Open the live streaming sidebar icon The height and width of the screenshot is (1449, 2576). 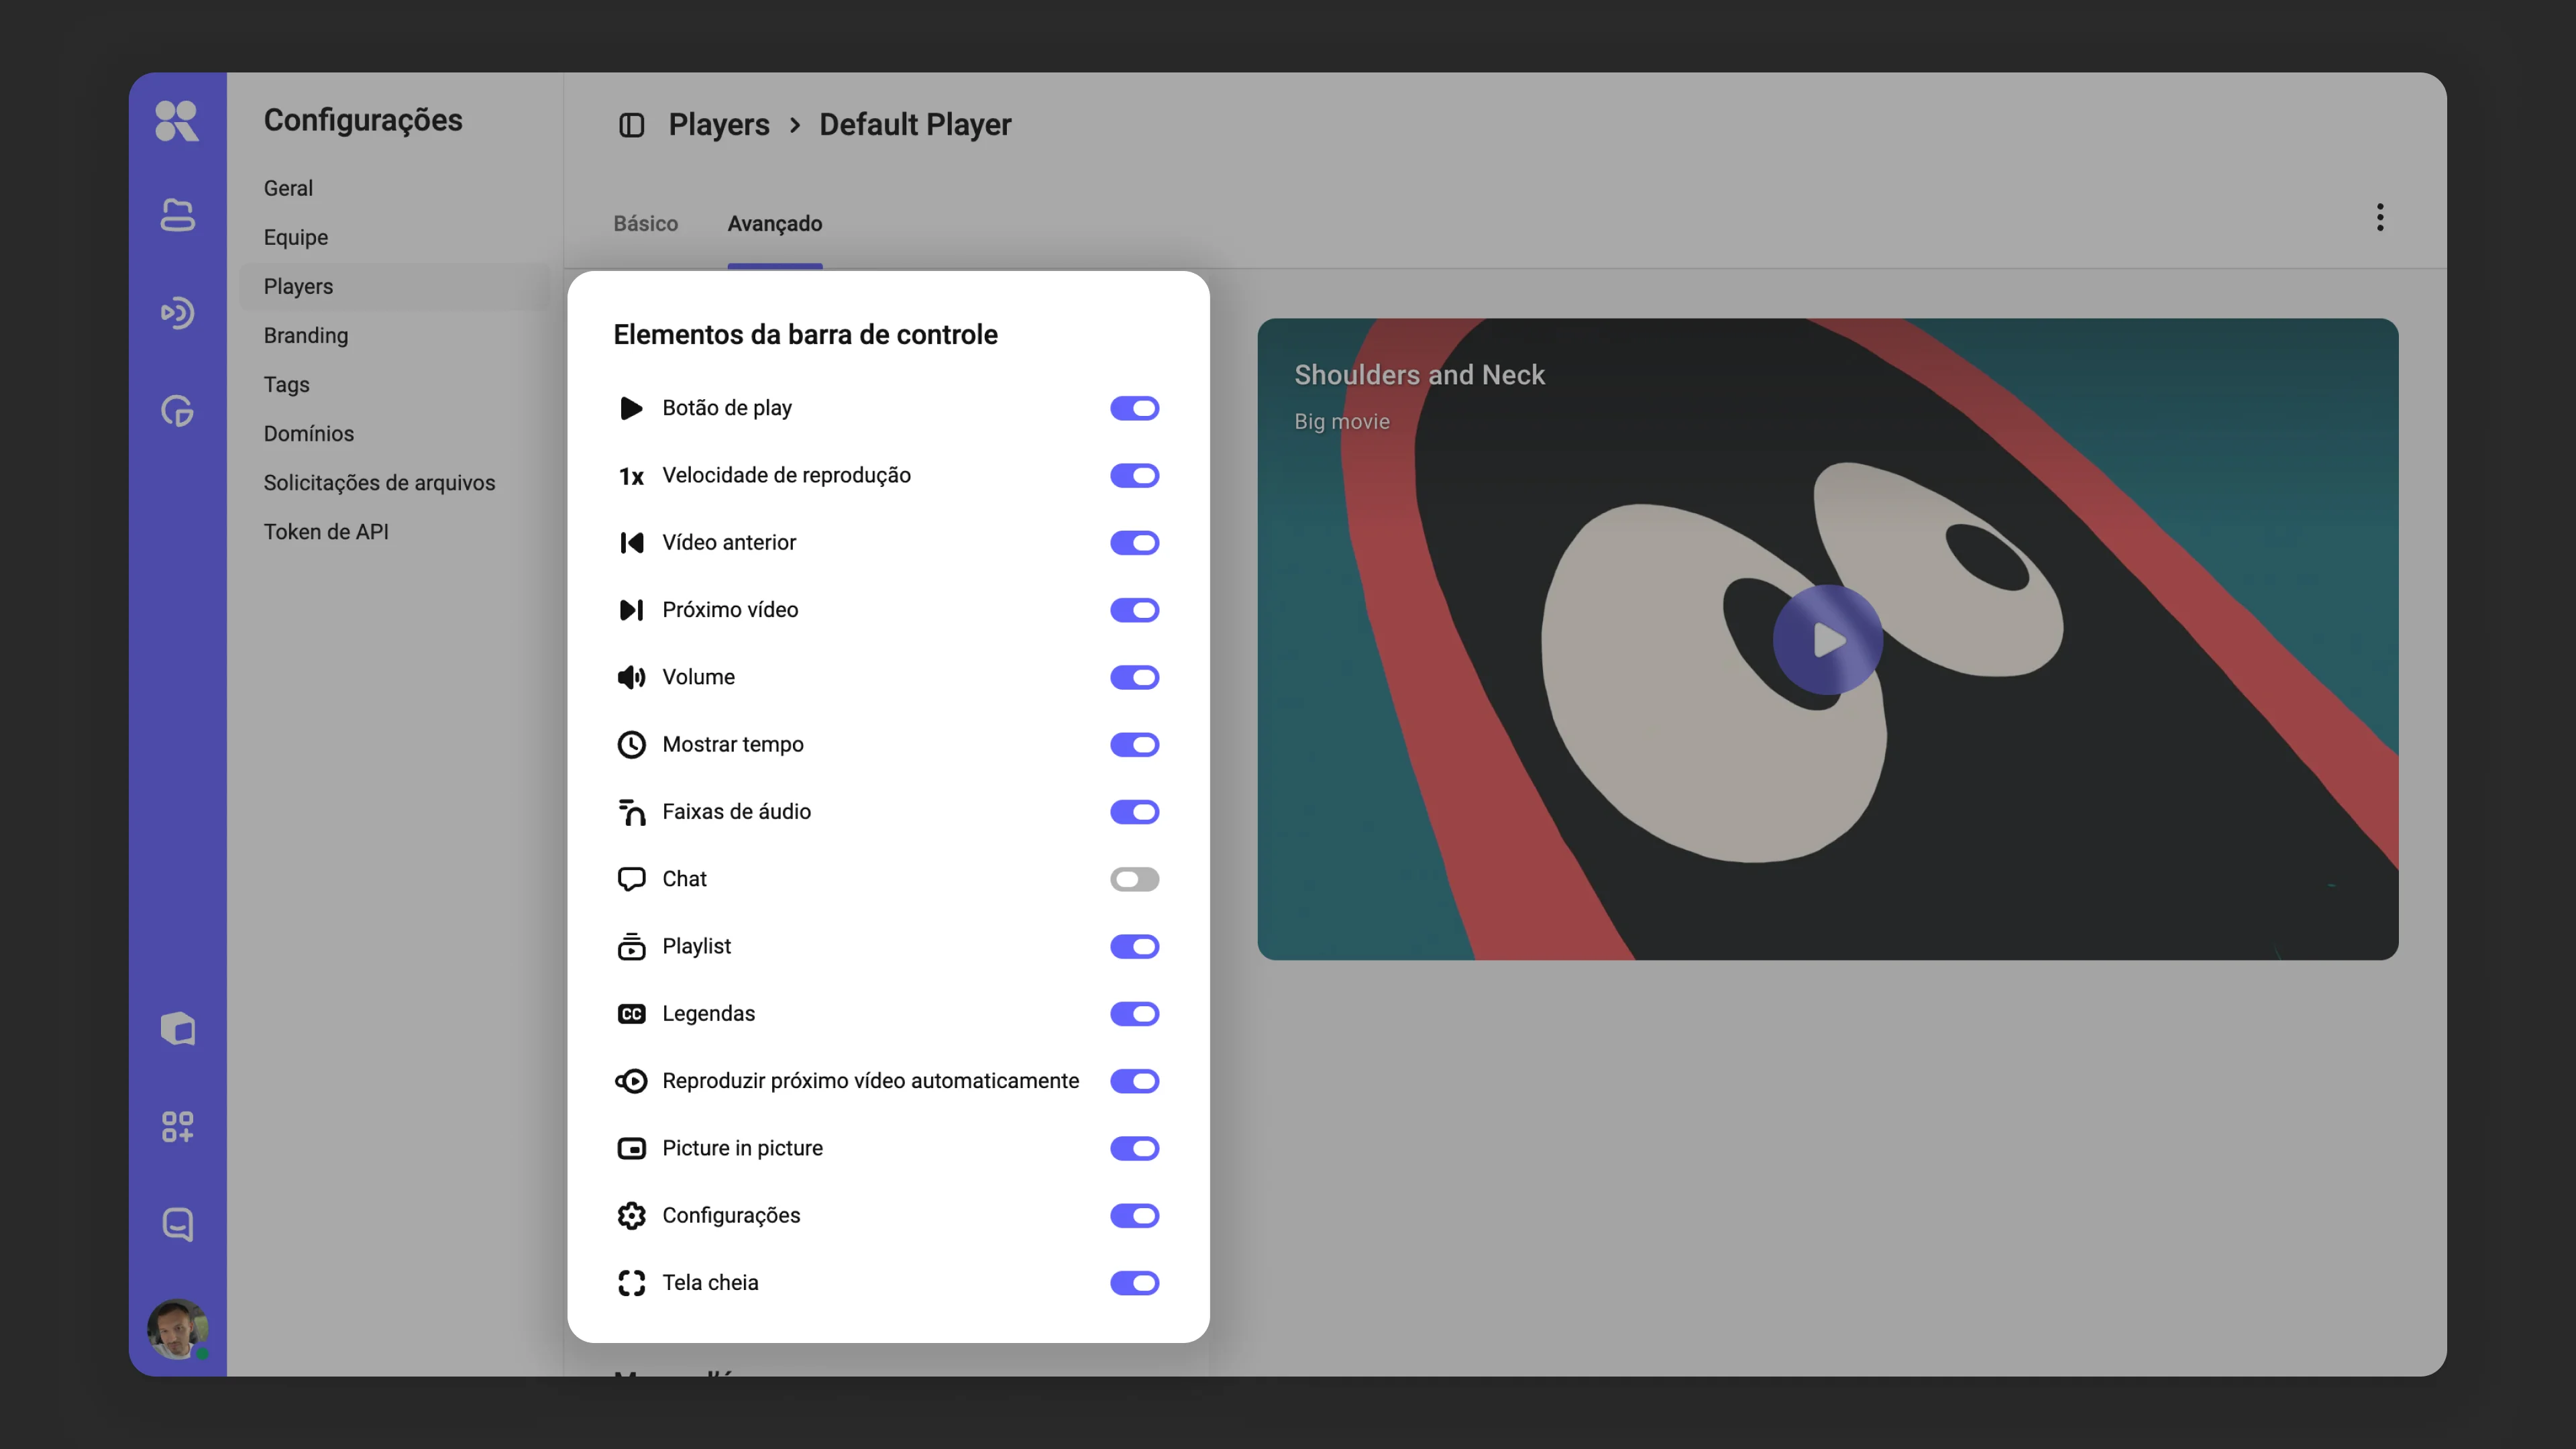click(177, 313)
